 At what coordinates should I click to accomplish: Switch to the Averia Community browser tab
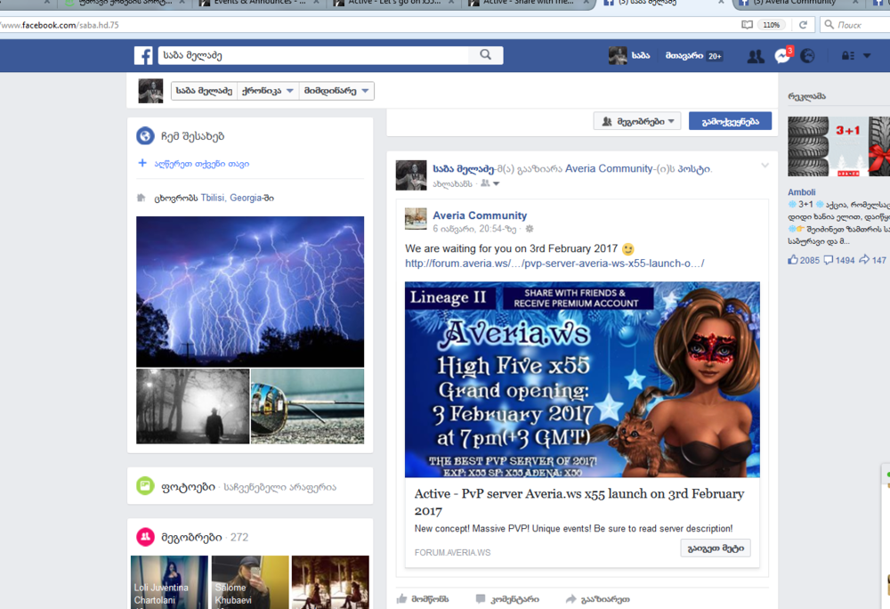tap(792, 4)
